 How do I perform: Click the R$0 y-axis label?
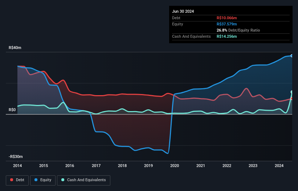(x=12, y=110)
